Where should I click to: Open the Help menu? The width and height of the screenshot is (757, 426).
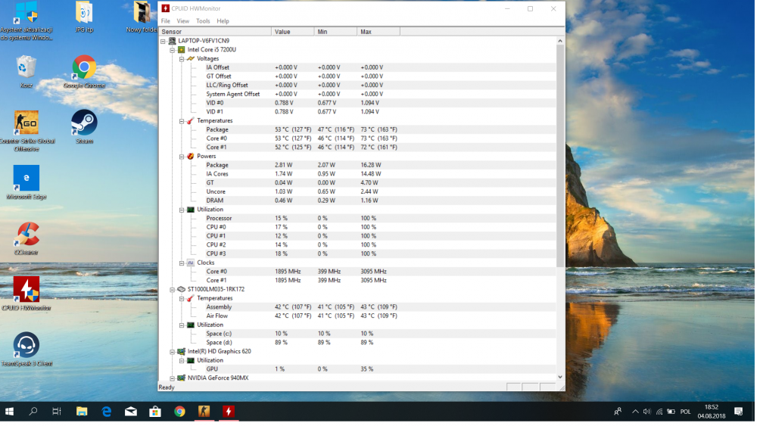(223, 21)
